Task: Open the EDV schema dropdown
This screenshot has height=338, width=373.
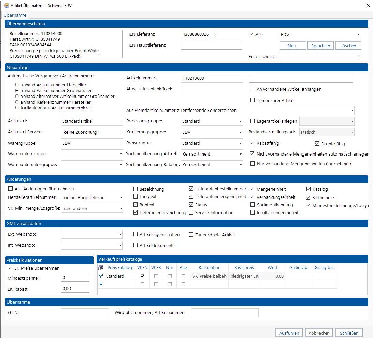Action: (x=359, y=34)
